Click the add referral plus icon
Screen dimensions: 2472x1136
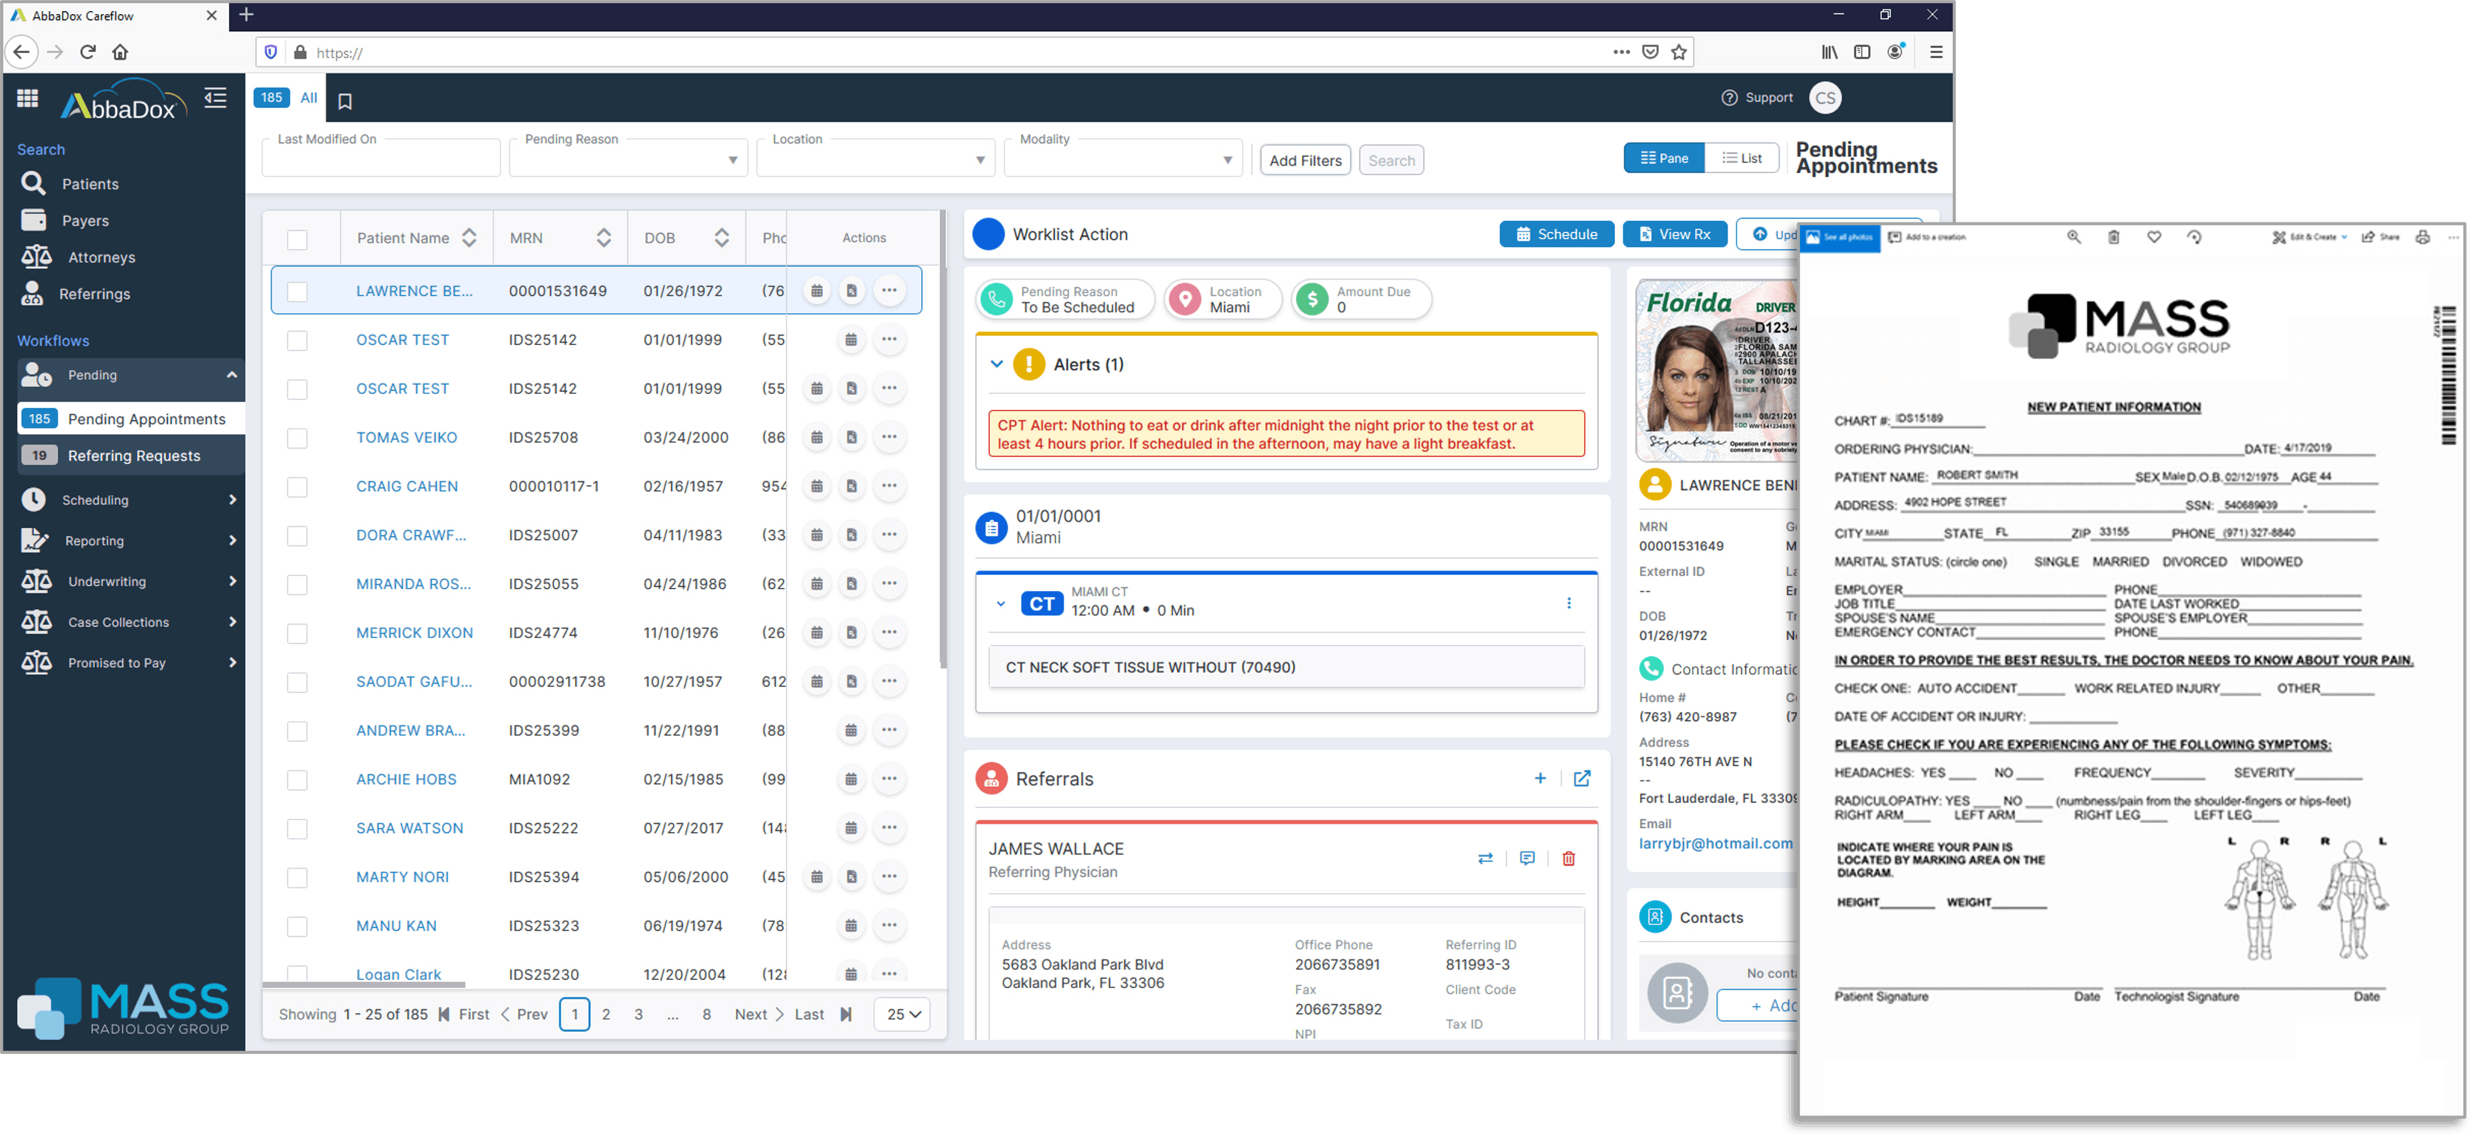click(x=1539, y=778)
